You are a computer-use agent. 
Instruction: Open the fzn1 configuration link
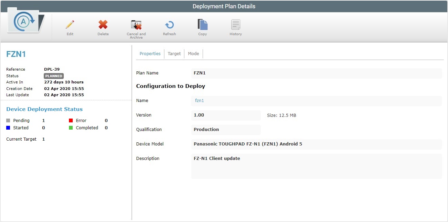point(199,100)
